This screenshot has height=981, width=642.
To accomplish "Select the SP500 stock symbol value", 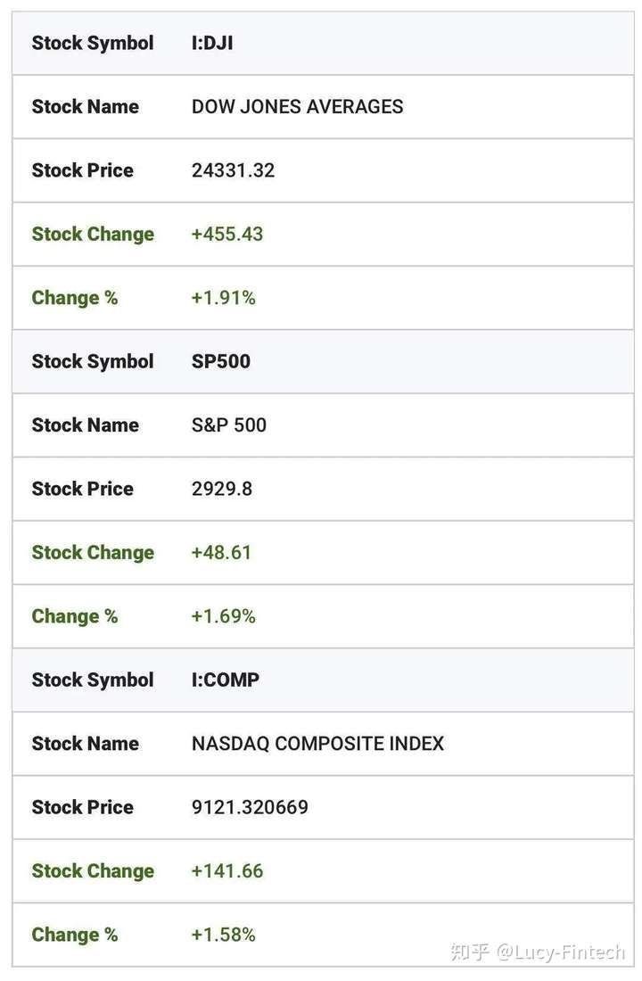I will pos(221,361).
